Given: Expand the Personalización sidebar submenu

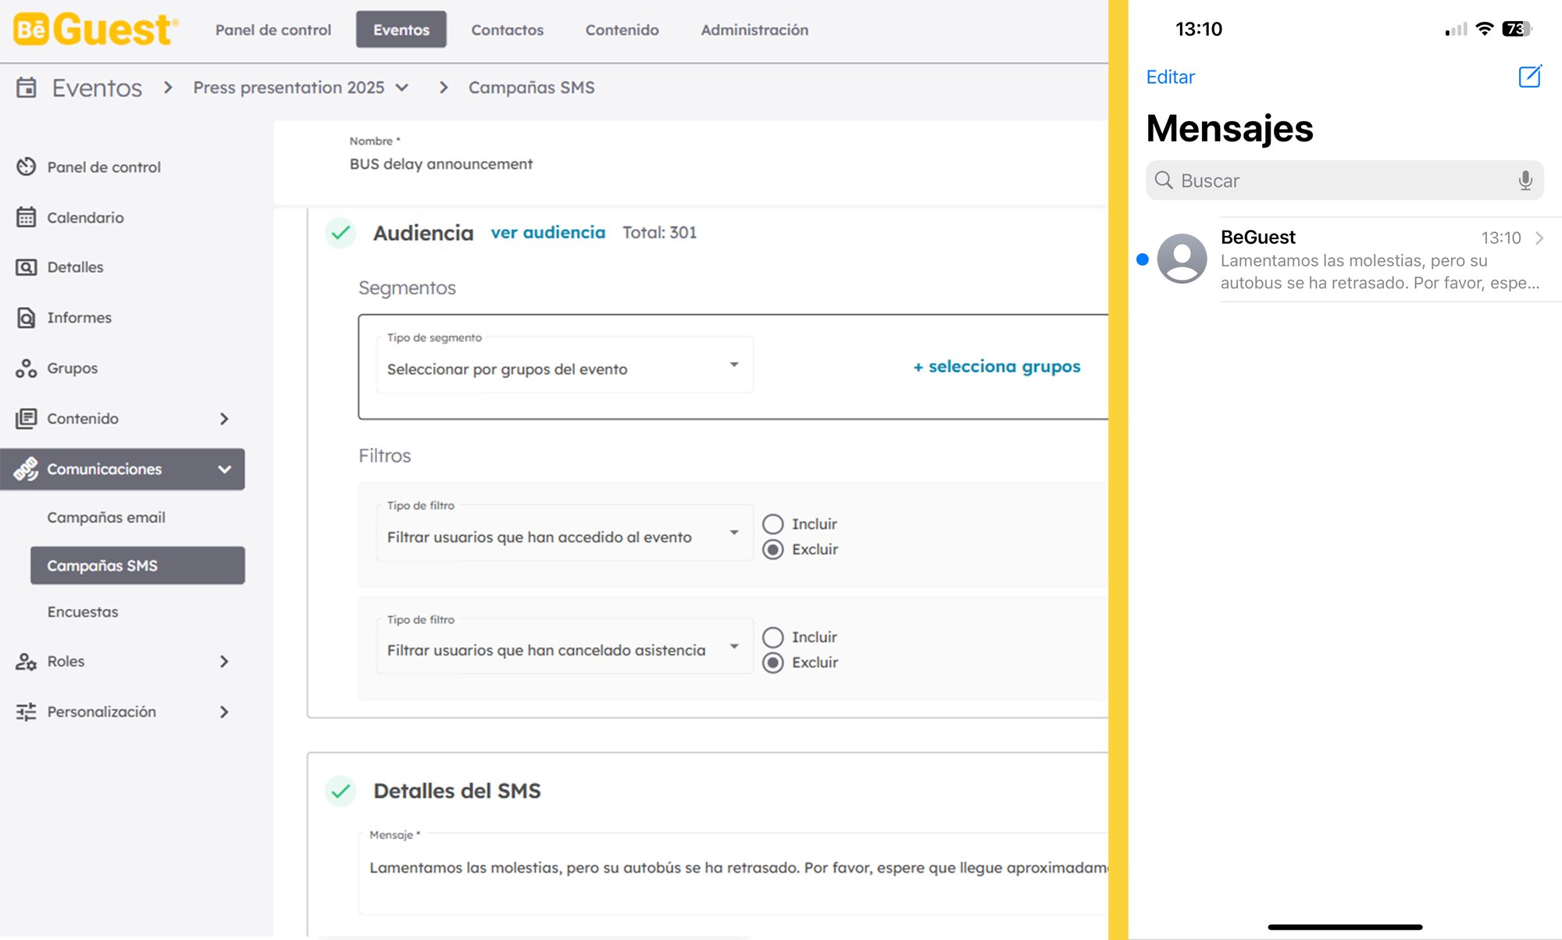Looking at the screenshot, I should coord(224,712).
